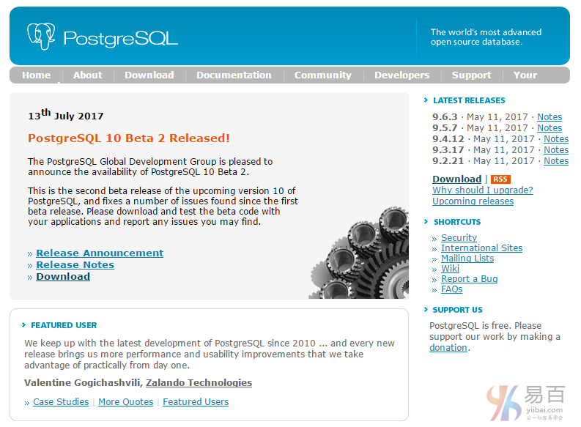
Task: Open Notes for release 9.4.12
Action: [556, 139]
